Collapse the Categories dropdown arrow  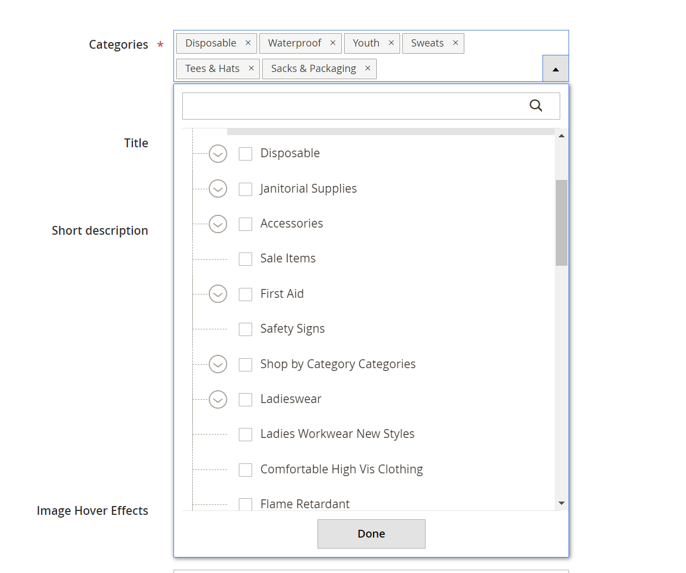[x=555, y=69]
